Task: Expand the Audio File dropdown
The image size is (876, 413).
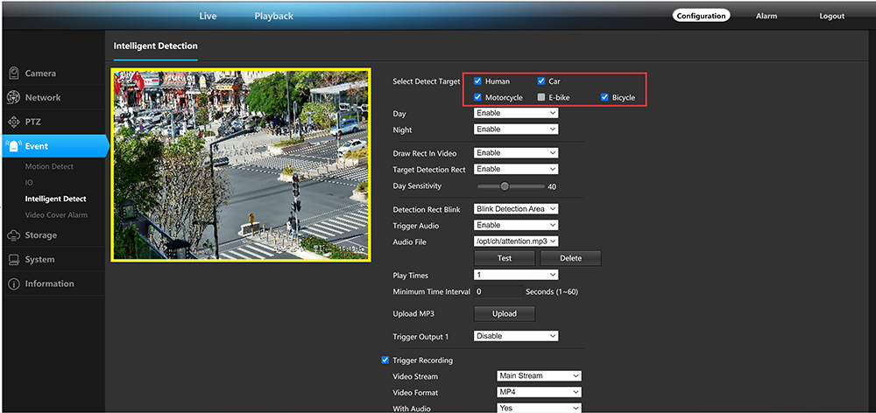Action: point(516,241)
